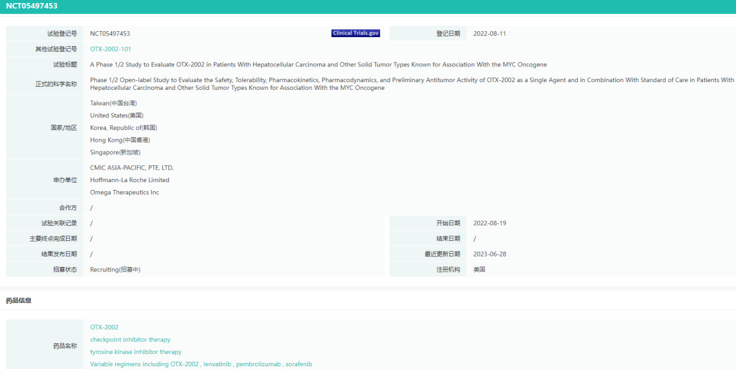Select country United States(美国)
Screen dimensions: 736x369
coord(117,116)
